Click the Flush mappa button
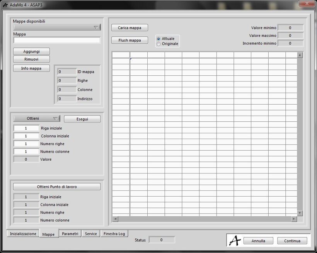 130,40
